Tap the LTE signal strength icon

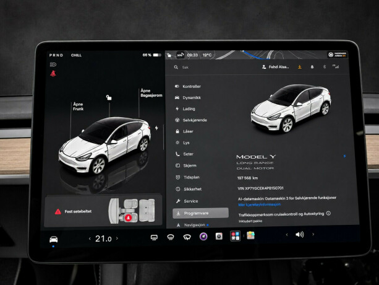coord(336,66)
